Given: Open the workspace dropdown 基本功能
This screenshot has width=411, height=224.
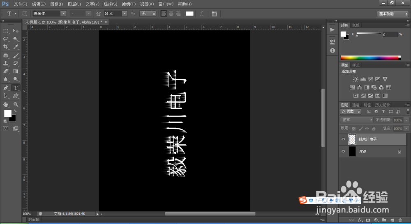Looking at the screenshot, I should pos(393,14).
